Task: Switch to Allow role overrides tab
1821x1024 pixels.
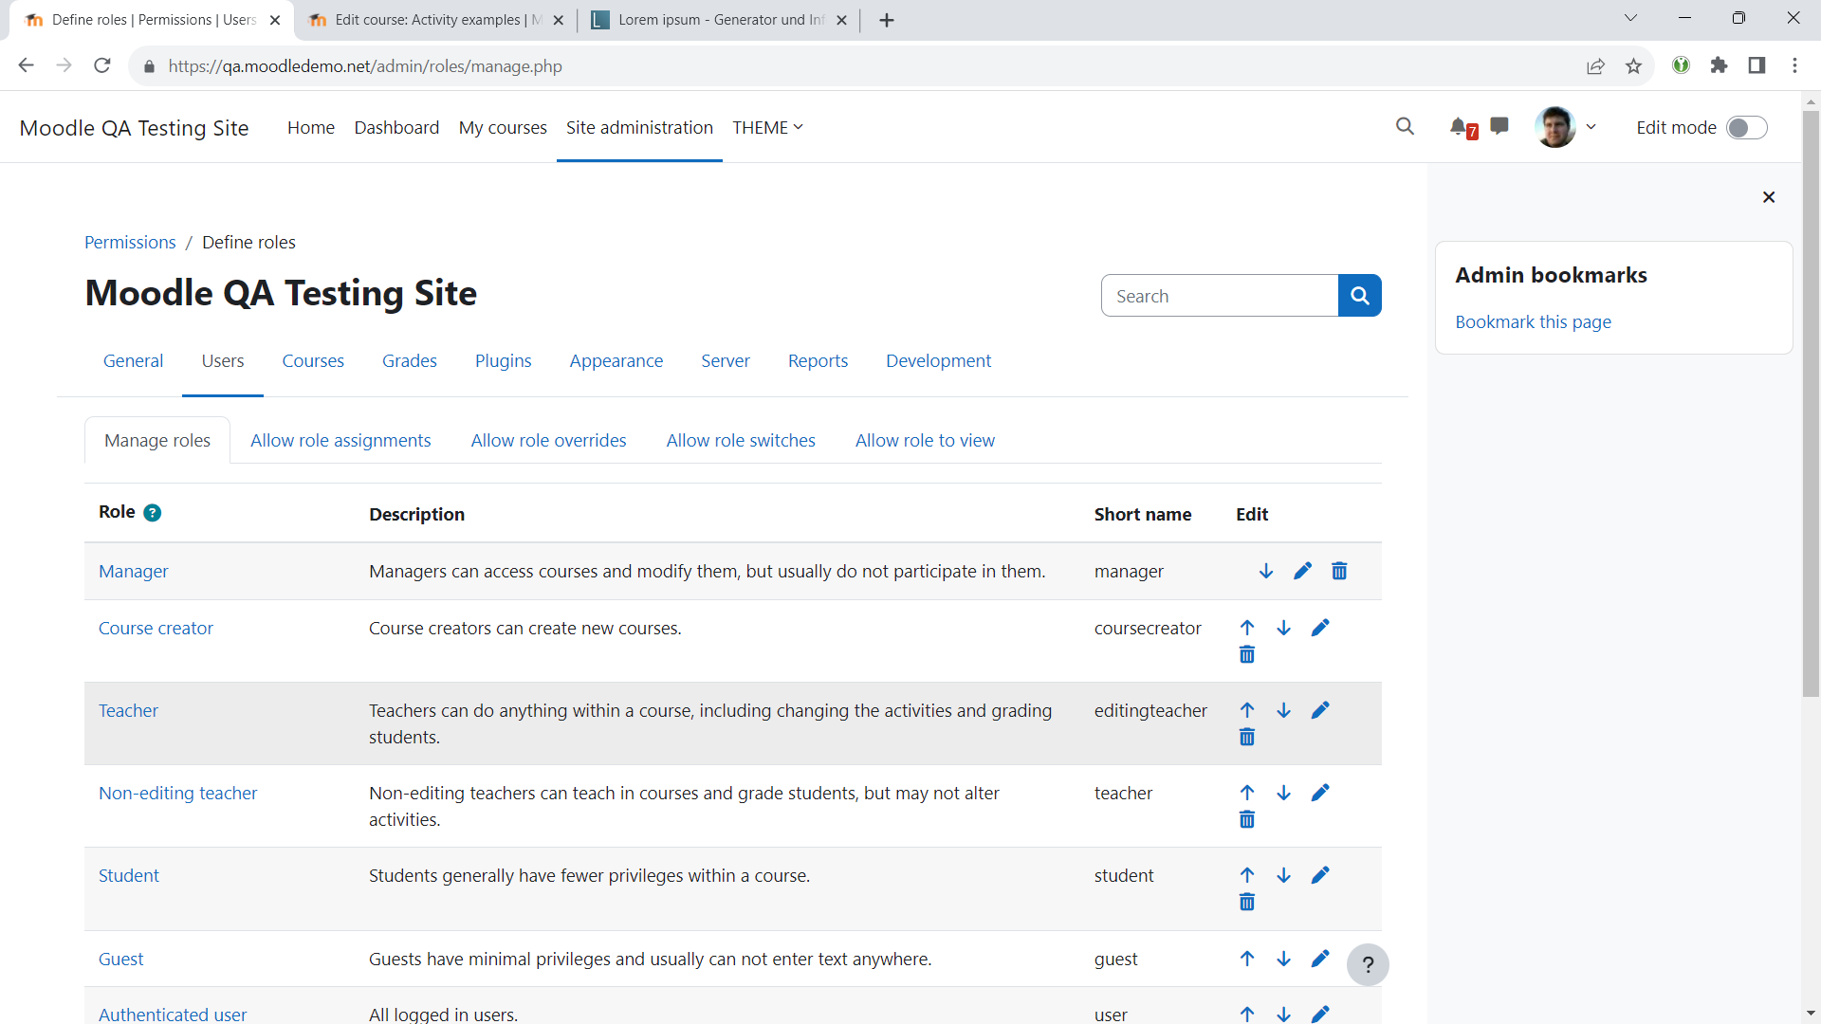Action: pyautogui.click(x=548, y=440)
